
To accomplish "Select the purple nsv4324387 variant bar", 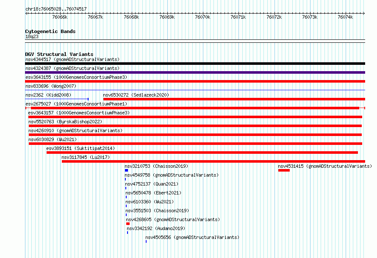I will tap(195, 72).
